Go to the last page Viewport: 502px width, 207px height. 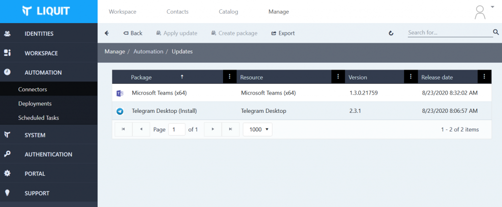click(230, 129)
